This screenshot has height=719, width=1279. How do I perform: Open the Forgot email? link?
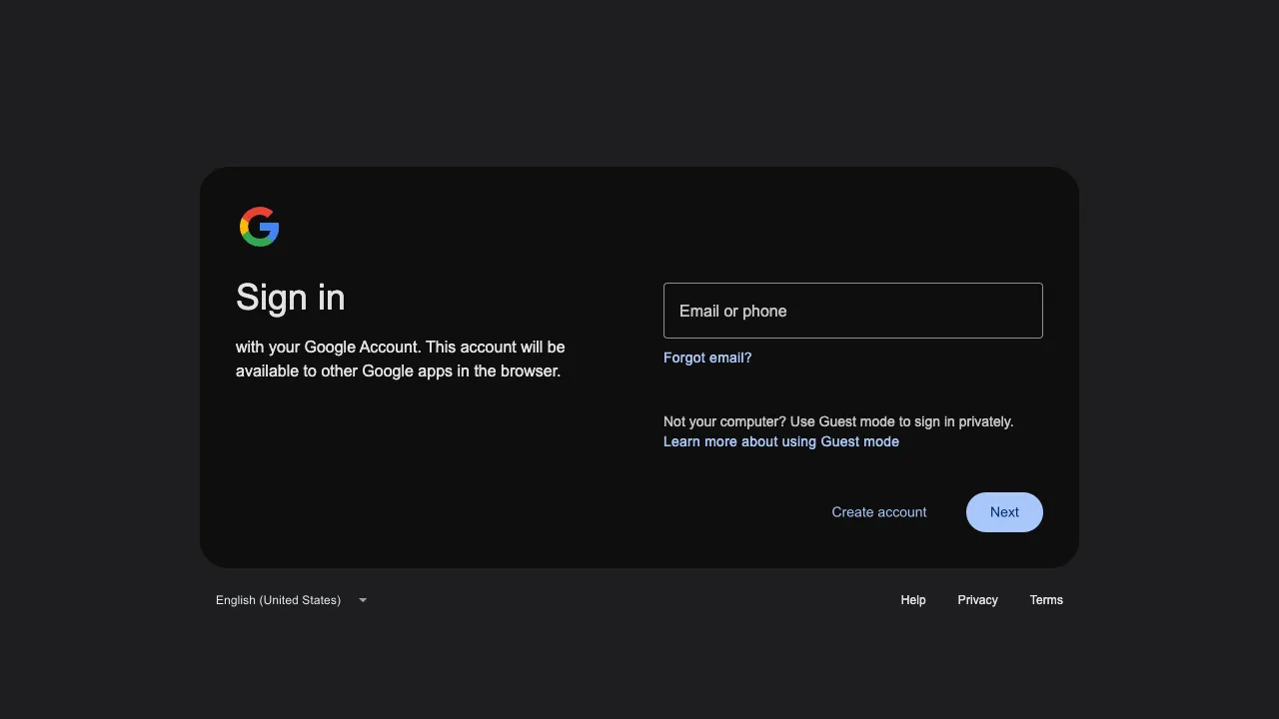coord(707,358)
